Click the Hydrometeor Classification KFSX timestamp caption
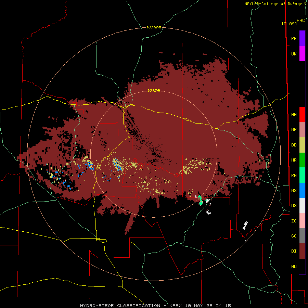 (155, 306)
